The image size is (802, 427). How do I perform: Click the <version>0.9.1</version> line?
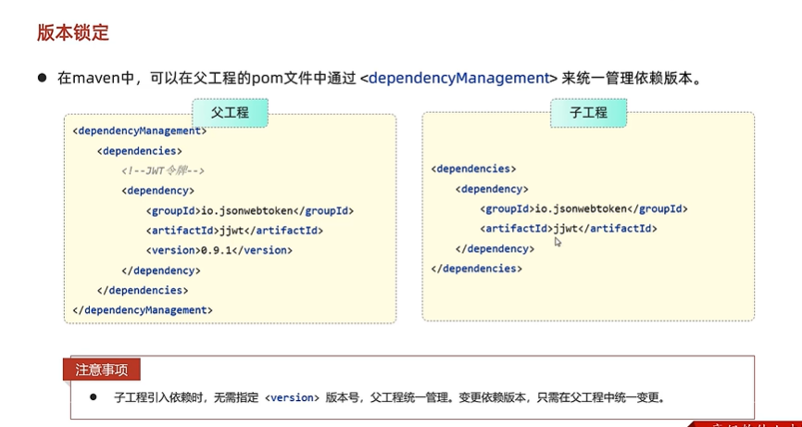(219, 251)
